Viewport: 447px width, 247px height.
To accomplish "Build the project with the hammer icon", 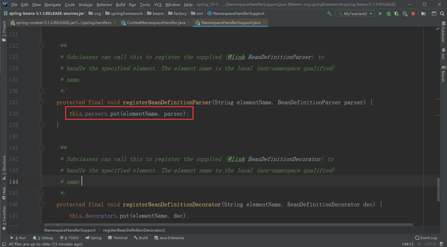I will (329, 14).
